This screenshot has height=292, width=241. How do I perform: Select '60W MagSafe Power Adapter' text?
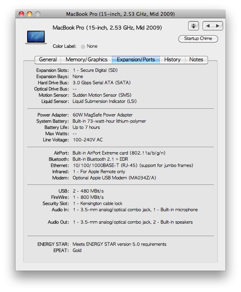[103, 115]
